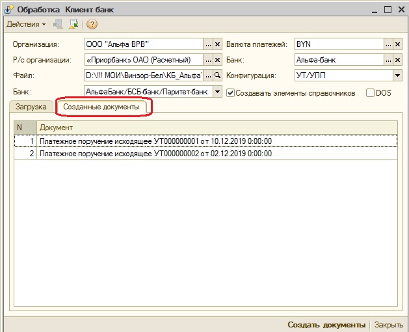Click the Файл path input field
The height and width of the screenshot is (332, 409).
point(144,76)
